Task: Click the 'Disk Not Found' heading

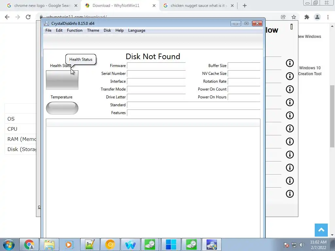Action: tap(153, 57)
